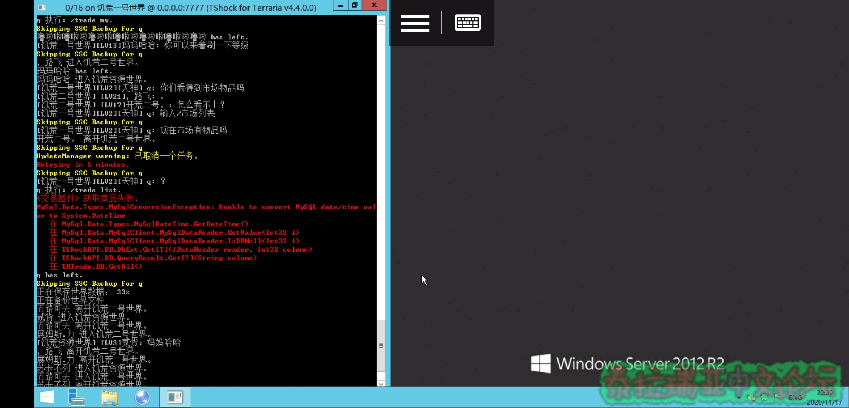Click the console scrollbar down arrow
This screenshot has width=849, height=408.
point(381,383)
